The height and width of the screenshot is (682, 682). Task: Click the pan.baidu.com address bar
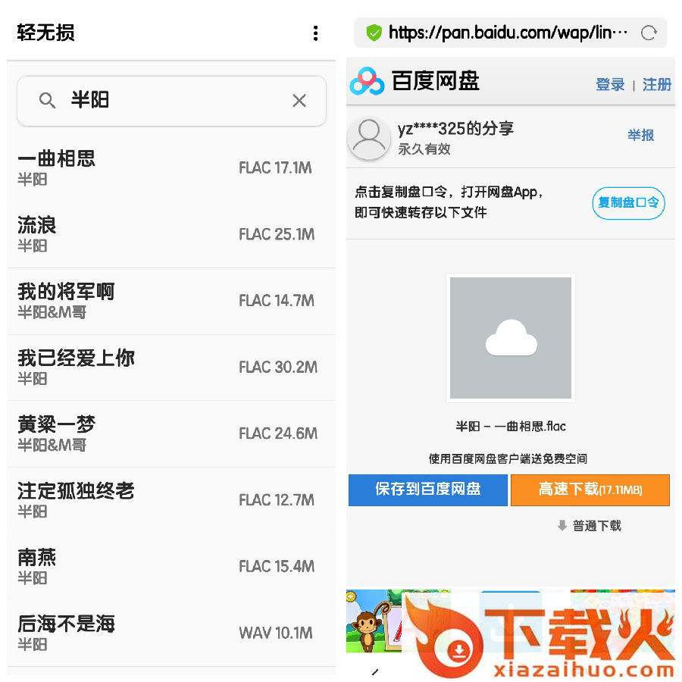(x=510, y=33)
